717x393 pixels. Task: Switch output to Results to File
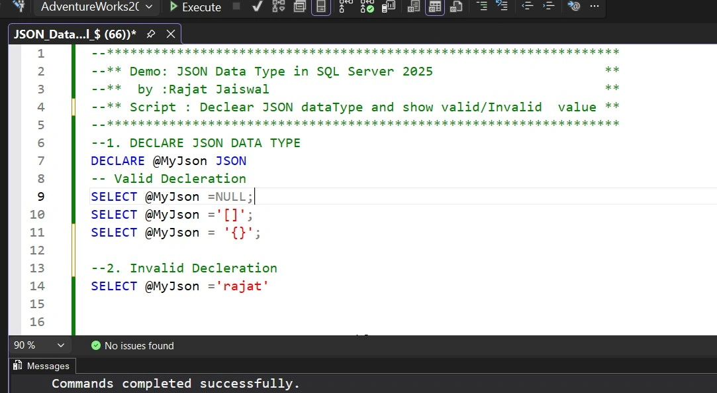(x=456, y=7)
